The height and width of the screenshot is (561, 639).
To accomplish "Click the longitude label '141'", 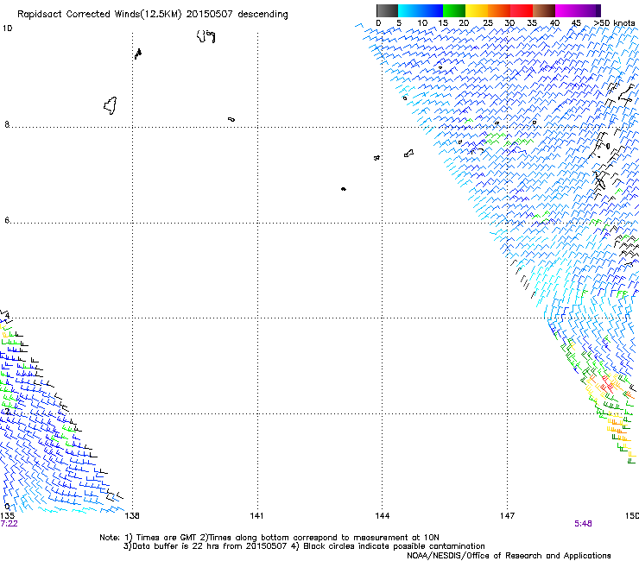I will click(x=256, y=516).
